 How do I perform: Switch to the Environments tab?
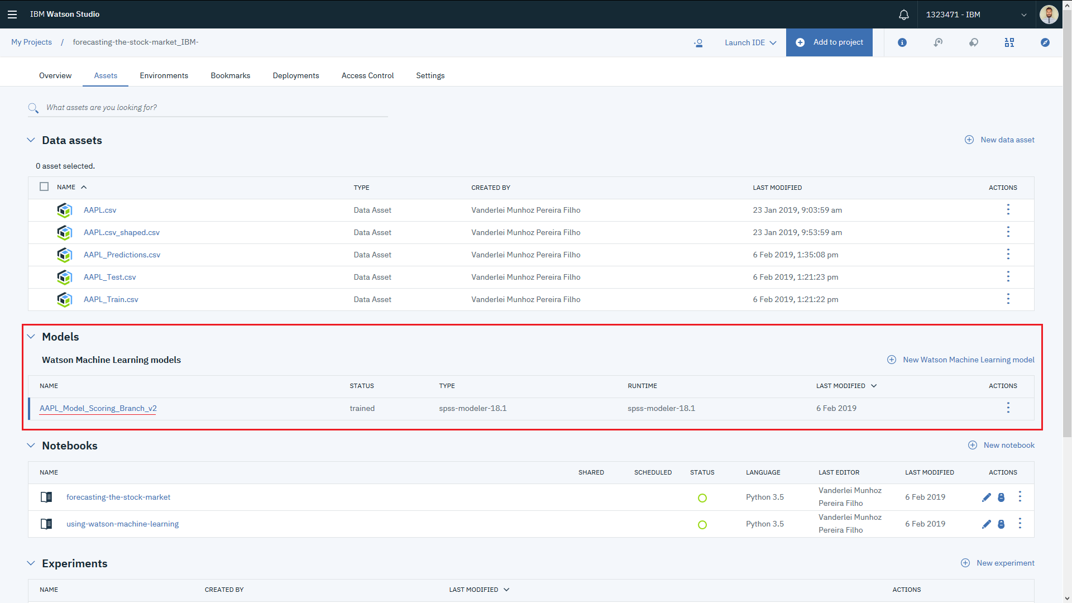164,75
